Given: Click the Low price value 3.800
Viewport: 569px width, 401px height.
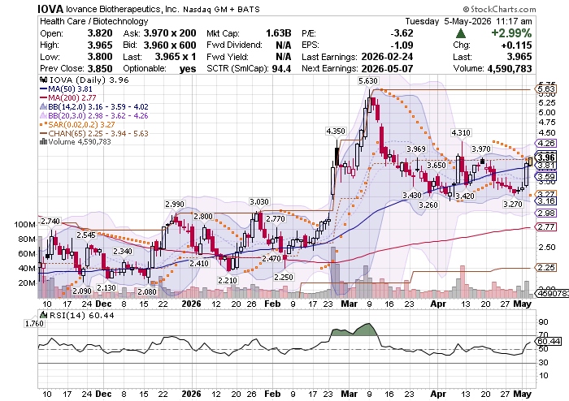Looking at the screenshot, I should coord(100,57).
